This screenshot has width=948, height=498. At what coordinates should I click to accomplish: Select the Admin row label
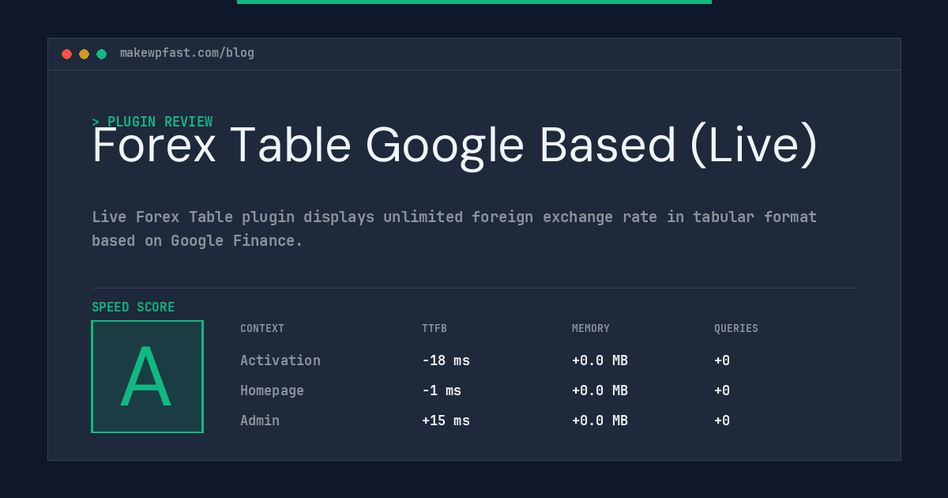click(x=260, y=421)
